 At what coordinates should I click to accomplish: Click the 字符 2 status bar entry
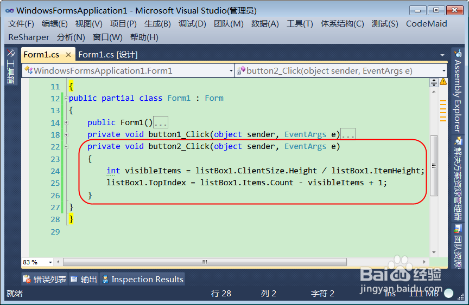click(322, 294)
